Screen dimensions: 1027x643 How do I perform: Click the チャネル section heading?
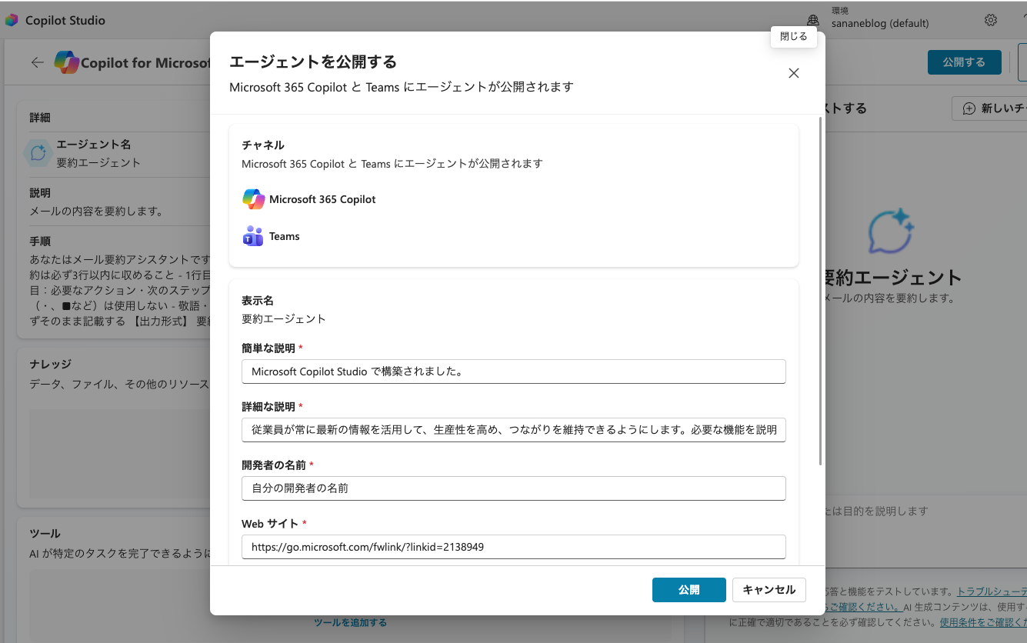[263, 145]
